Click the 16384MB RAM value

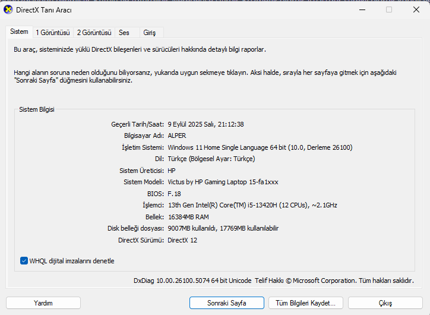click(x=188, y=217)
